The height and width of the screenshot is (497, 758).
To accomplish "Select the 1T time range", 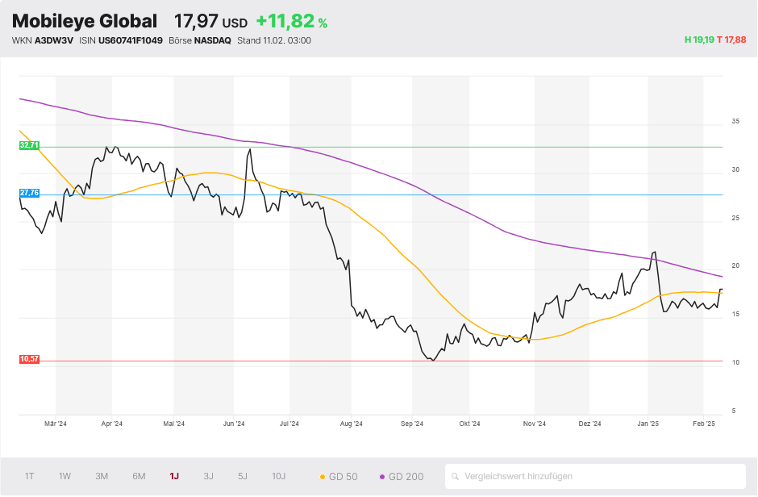I will tap(30, 477).
